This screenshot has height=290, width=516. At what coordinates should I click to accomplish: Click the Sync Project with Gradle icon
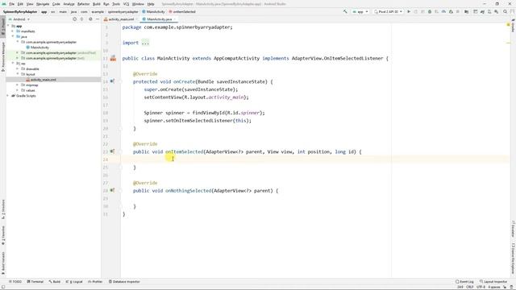coord(482,11)
